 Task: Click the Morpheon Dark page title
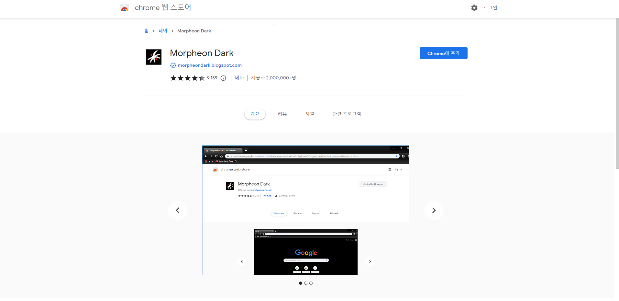point(202,53)
